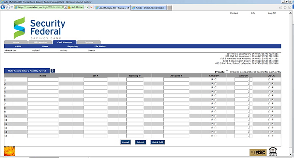This screenshot has width=294, height=158.
Task: Select Sav radio button in row 5
Action: (215, 96)
